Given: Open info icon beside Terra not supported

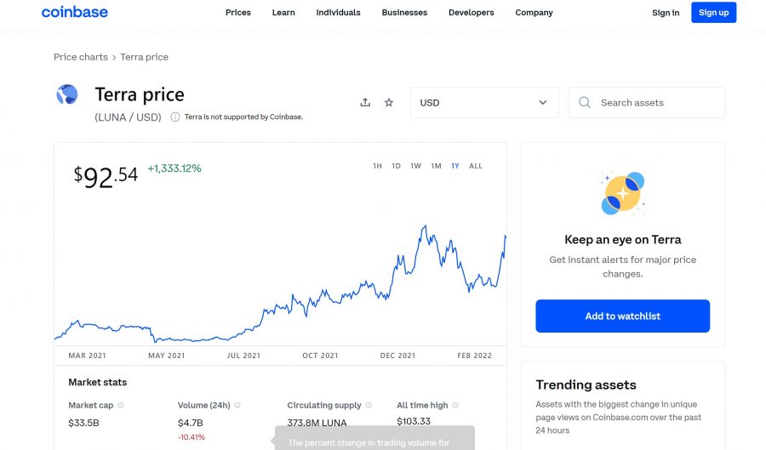Looking at the screenshot, I should click(x=174, y=117).
